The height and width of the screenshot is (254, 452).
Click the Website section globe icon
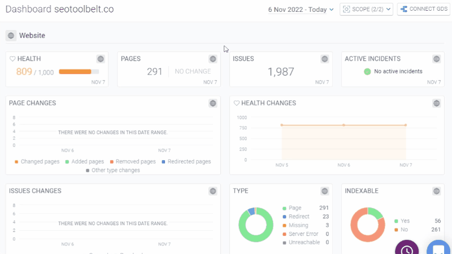[x=11, y=36]
